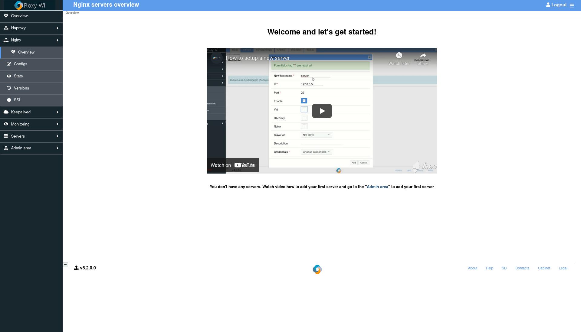The width and height of the screenshot is (581, 332).
Task: Open the Legal footer link
Action: click(563, 268)
